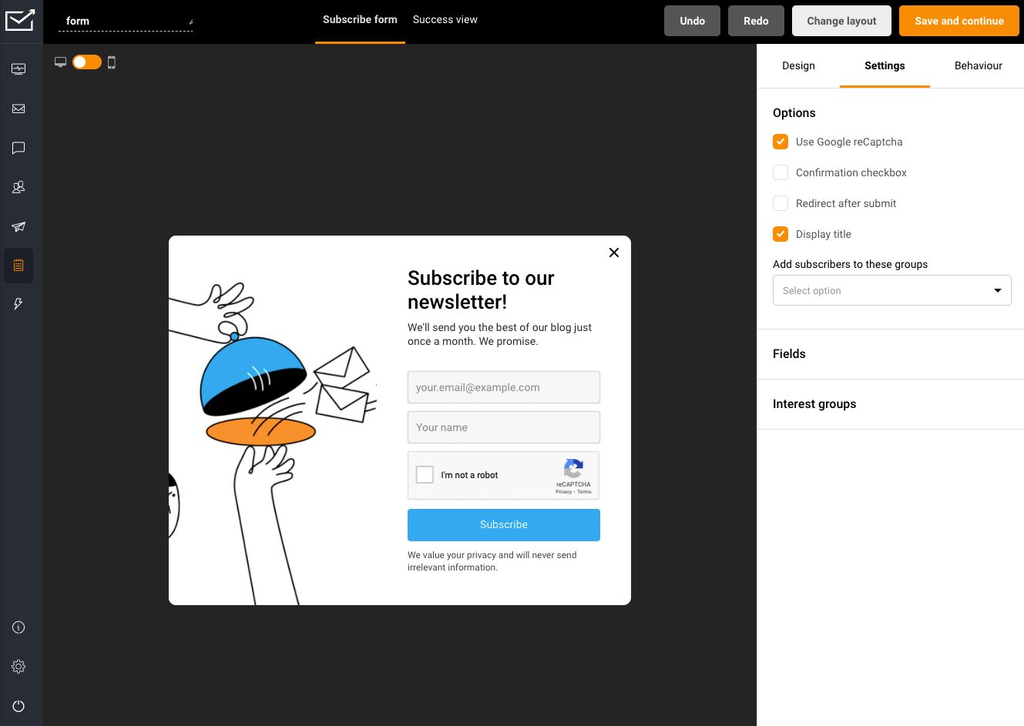Open the Email campaigns section from sidebar

pyautogui.click(x=18, y=109)
